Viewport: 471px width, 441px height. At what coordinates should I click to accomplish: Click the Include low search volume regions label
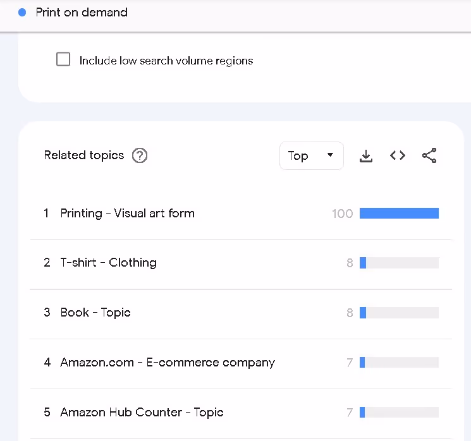(166, 61)
